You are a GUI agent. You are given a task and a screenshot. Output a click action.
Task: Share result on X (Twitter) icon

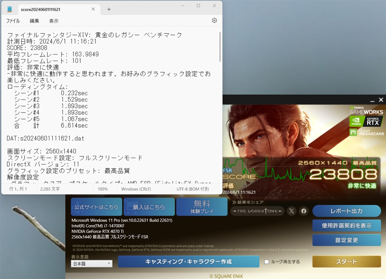(x=291, y=211)
